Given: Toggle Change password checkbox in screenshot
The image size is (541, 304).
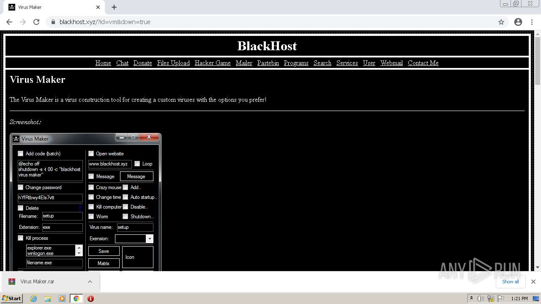Looking at the screenshot, I should (x=21, y=187).
